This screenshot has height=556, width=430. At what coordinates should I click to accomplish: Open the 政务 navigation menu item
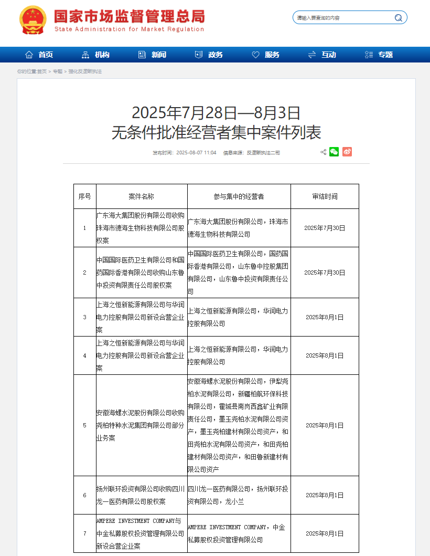coord(216,55)
